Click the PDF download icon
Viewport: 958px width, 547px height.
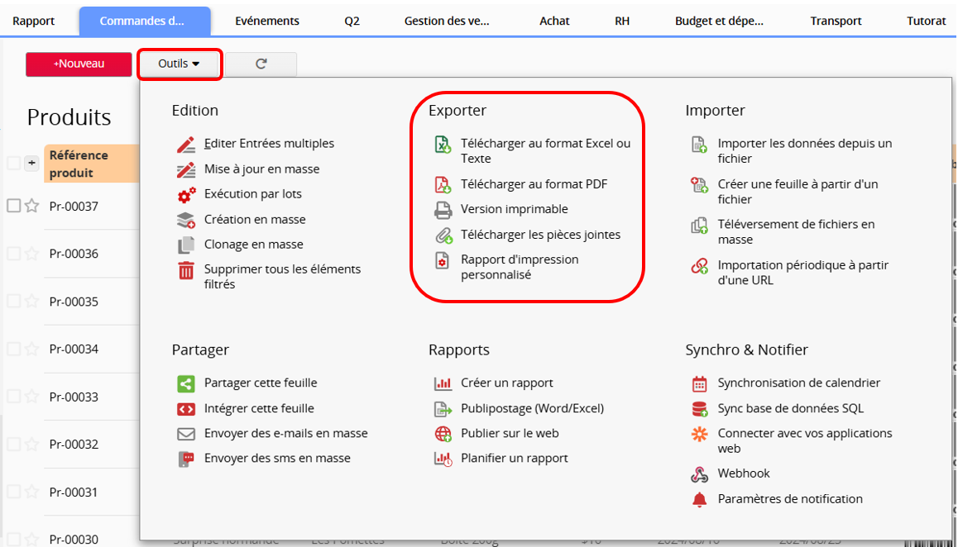click(x=443, y=184)
